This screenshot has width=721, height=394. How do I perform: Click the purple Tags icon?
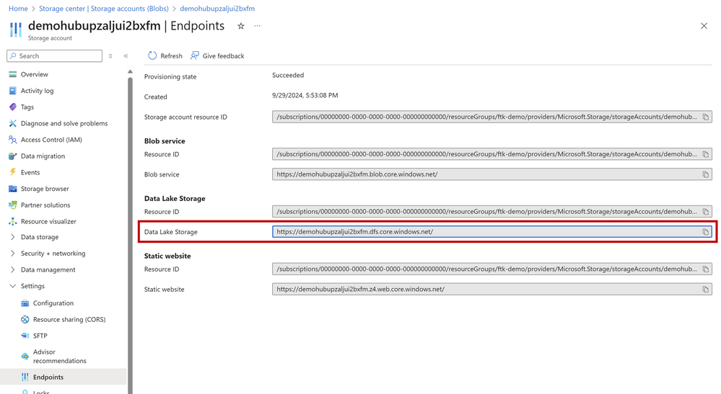[x=13, y=107]
